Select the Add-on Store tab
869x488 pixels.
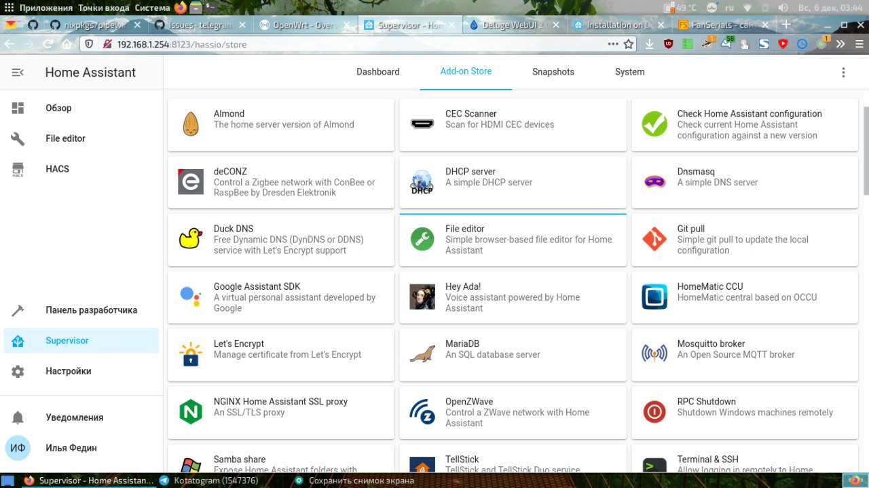[466, 71]
